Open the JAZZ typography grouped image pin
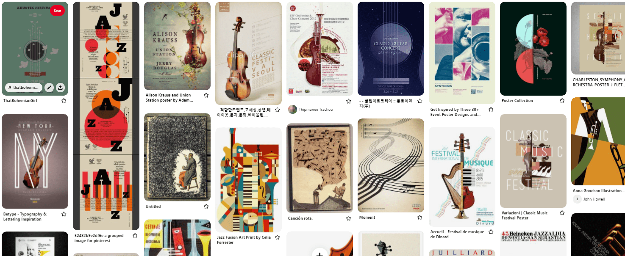The height and width of the screenshot is (256, 625). [106, 116]
